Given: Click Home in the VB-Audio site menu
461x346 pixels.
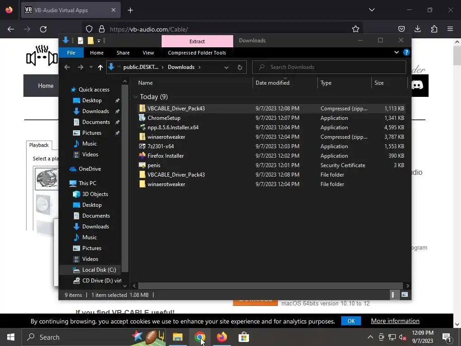Looking at the screenshot, I should click(45, 86).
